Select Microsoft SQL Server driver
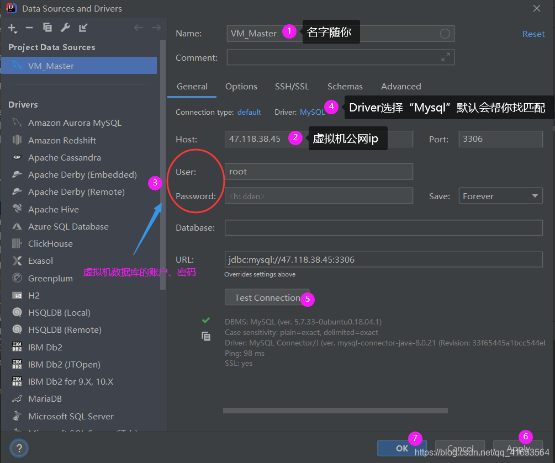 [x=71, y=416]
